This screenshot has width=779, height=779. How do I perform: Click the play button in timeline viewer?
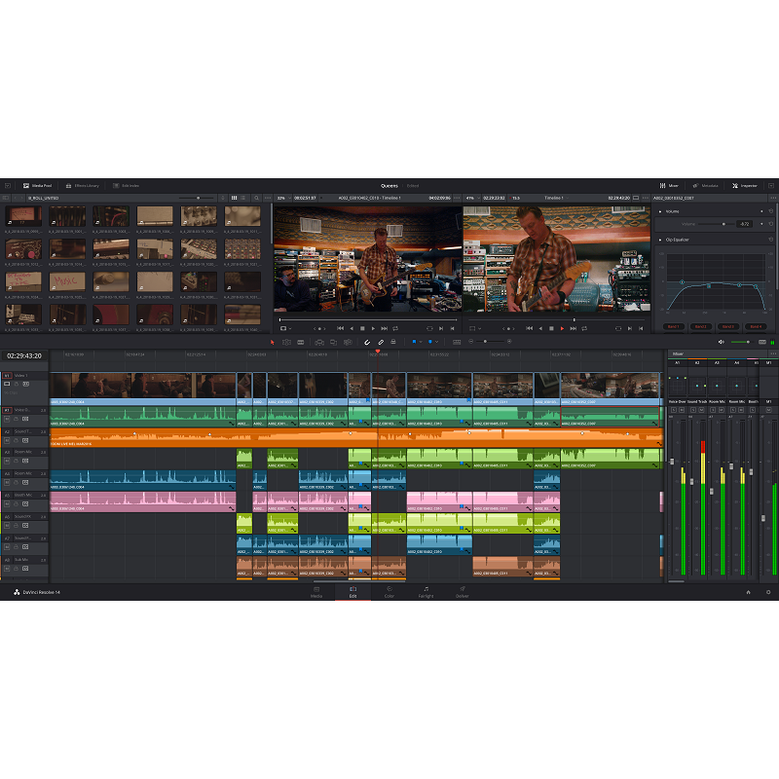pyautogui.click(x=562, y=328)
